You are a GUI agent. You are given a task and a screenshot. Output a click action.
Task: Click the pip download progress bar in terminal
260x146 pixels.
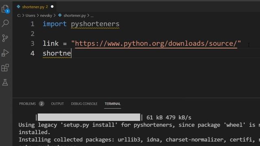(x=89, y=117)
